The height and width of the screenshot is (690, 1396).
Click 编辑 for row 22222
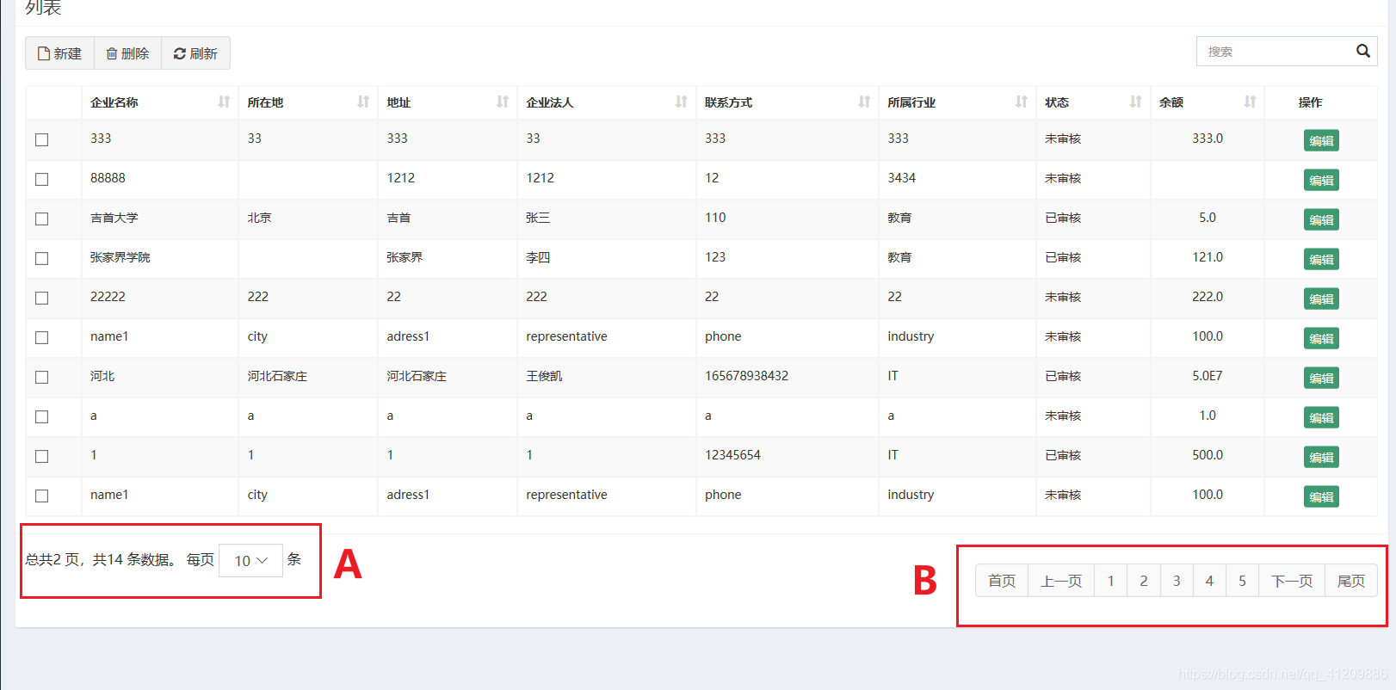pos(1321,299)
